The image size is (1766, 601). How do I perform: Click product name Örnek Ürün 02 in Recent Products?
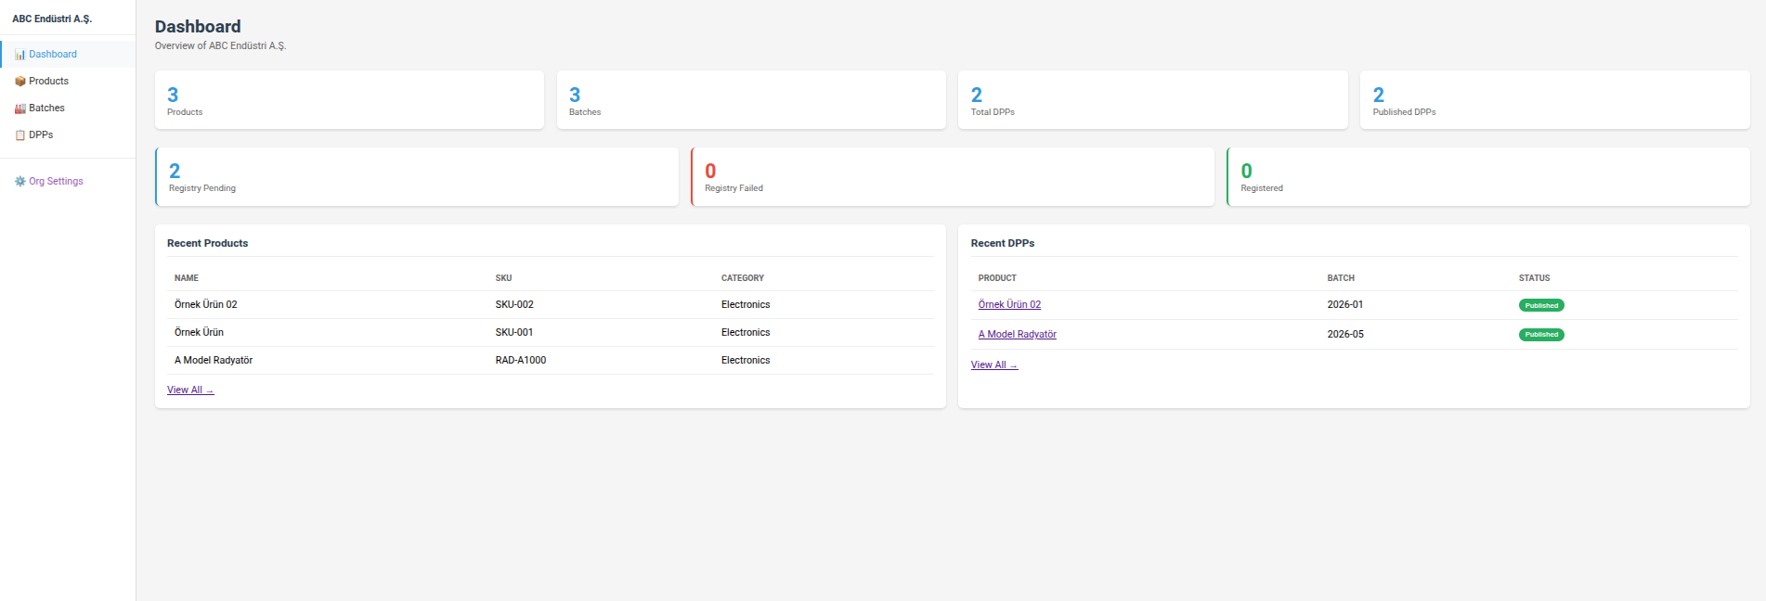click(x=206, y=304)
